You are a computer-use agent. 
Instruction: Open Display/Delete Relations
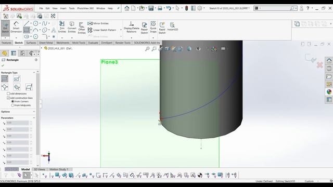tap(132, 27)
